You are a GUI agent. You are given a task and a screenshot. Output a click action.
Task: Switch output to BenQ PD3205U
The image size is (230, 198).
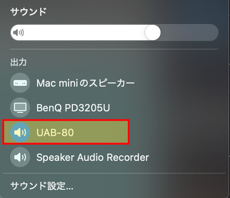point(73,108)
